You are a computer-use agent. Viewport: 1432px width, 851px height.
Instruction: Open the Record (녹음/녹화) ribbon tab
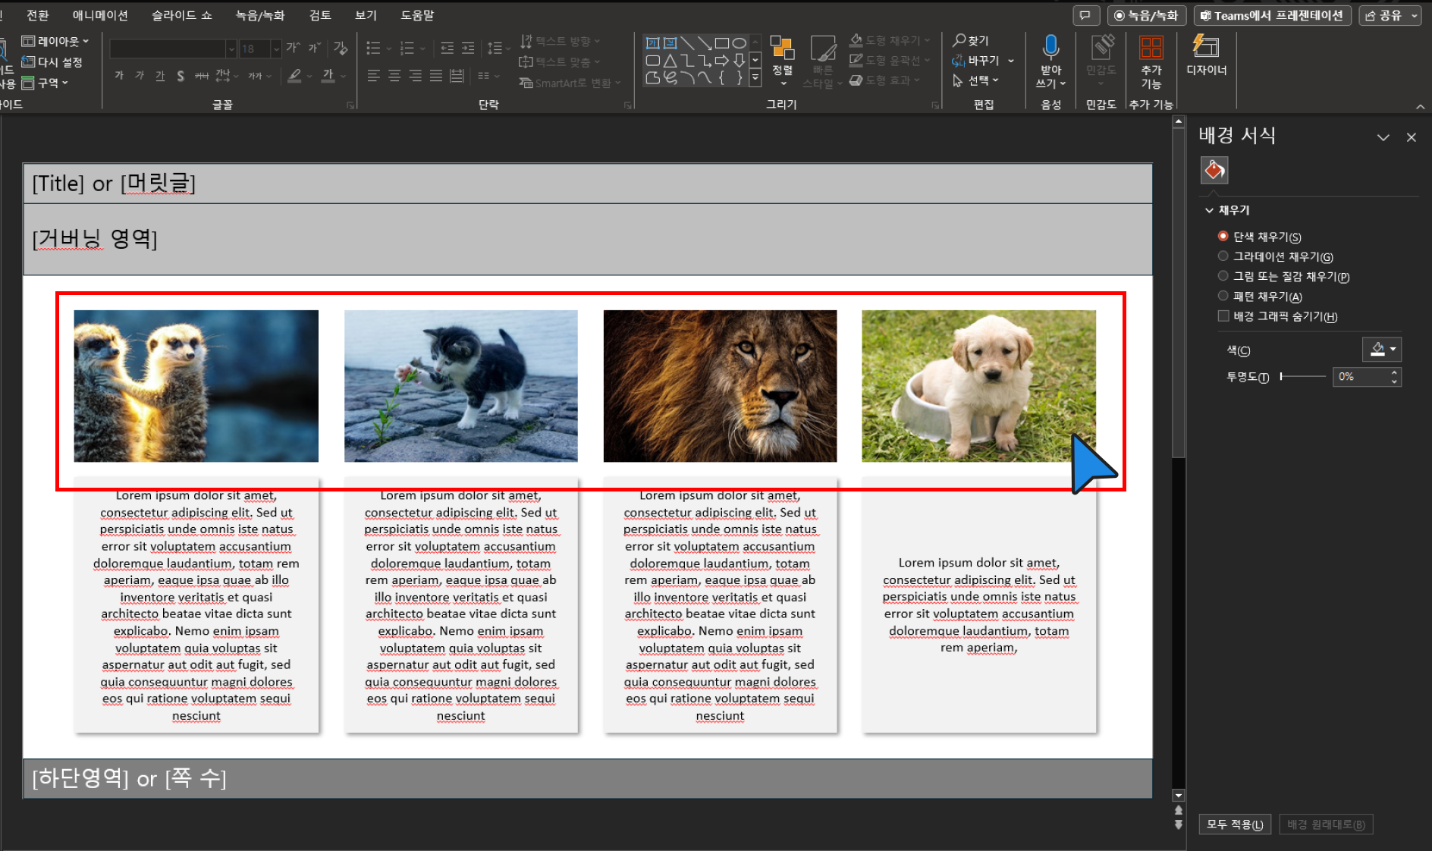pyautogui.click(x=260, y=15)
